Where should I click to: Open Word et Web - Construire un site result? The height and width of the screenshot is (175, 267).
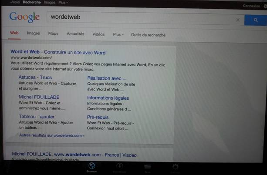click(x=58, y=52)
